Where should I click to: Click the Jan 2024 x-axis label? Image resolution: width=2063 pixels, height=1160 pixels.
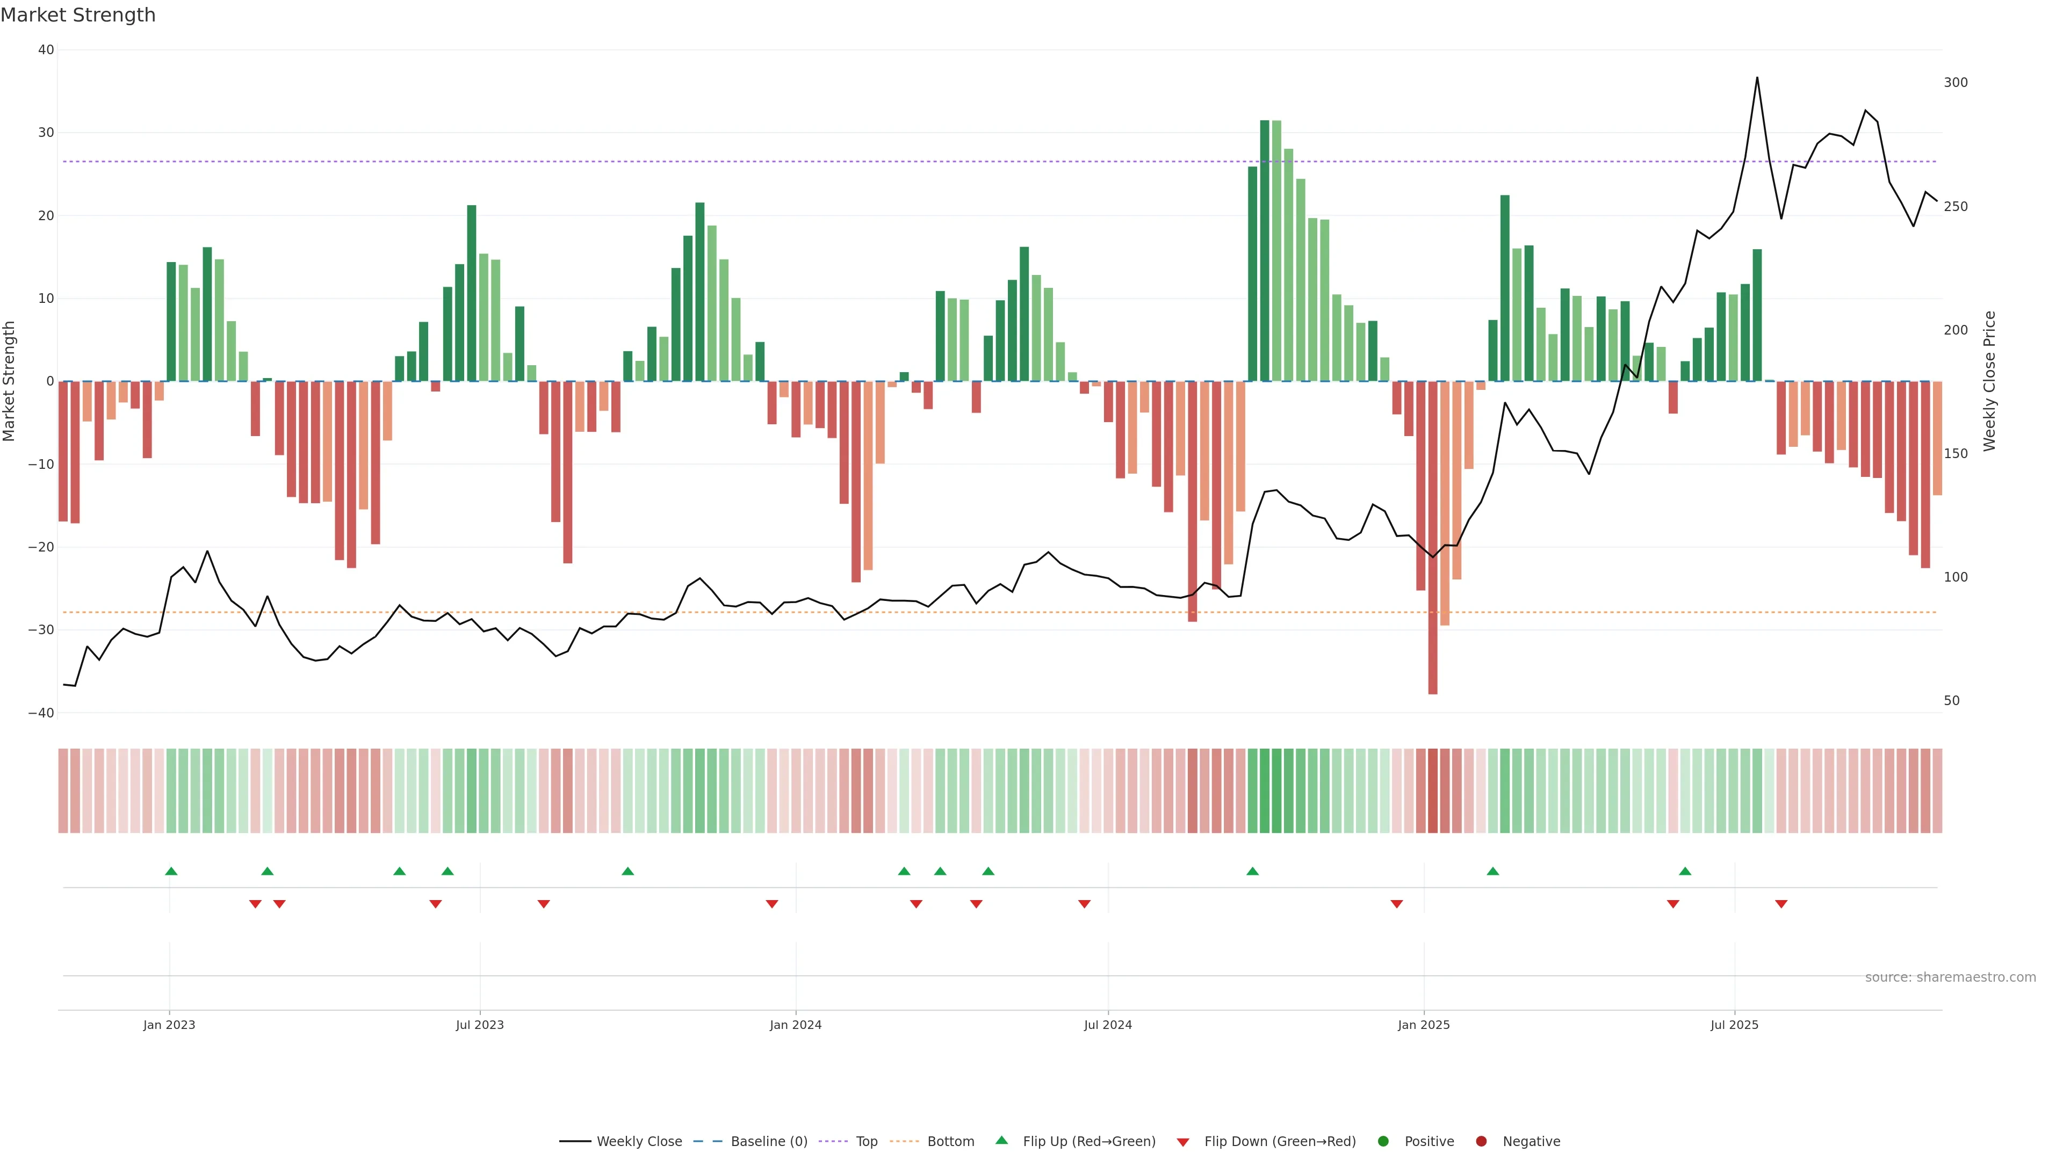(x=795, y=1025)
